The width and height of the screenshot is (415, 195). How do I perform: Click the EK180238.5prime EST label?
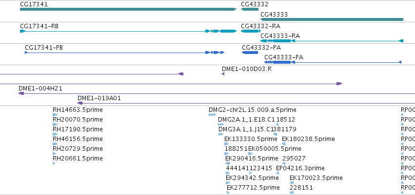point(308,139)
